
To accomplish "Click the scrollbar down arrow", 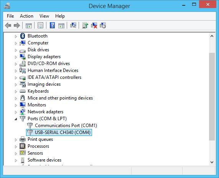I will tap(212, 162).
